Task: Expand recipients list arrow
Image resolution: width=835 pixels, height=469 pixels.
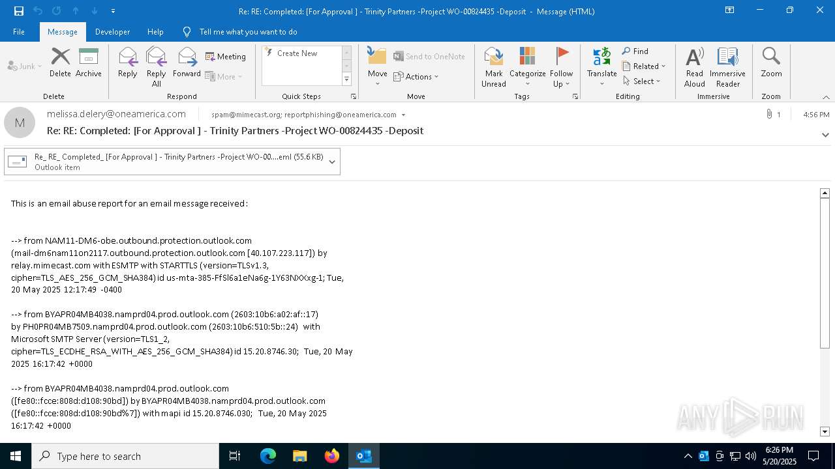Action: click(403, 115)
